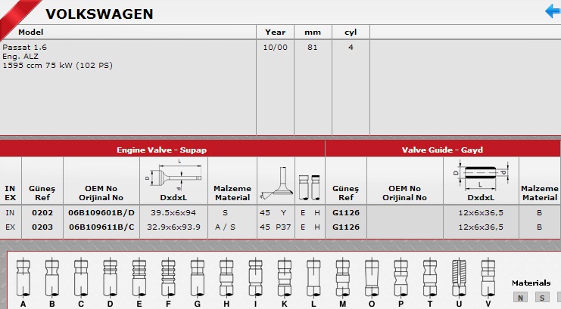Click G1126 in the EX row
Screen dimensions: 561x309
(346, 227)
